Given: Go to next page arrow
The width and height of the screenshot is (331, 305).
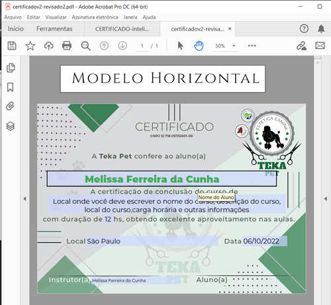Looking at the screenshot, I should (x=122, y=46).
